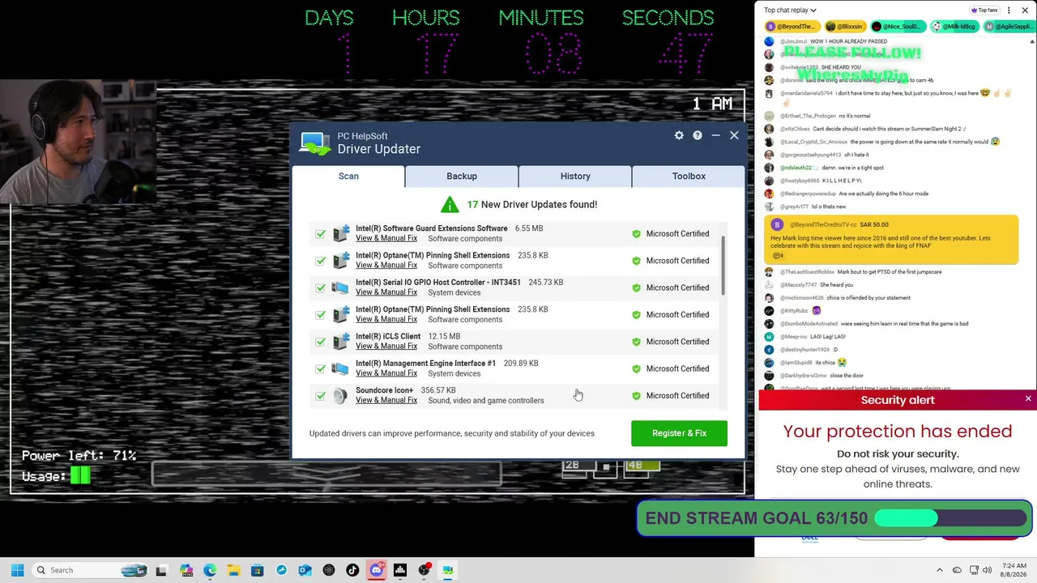Uncheck the second Optane Pinning Shell Extensions

click(321, 315)
